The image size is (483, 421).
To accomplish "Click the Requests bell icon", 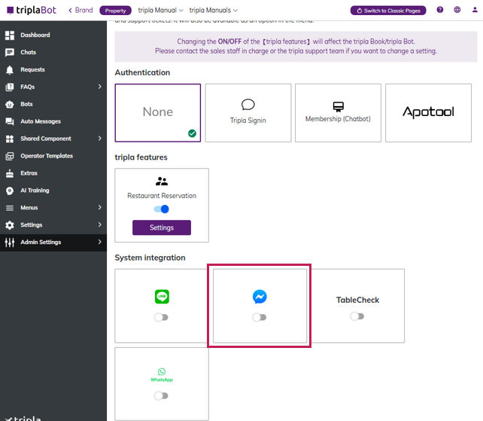I will pos(10,70).
